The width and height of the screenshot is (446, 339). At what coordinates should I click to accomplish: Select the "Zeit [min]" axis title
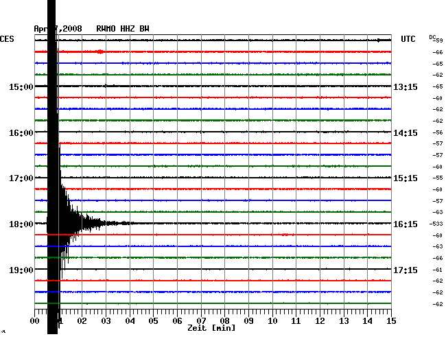click(x=211, y=328)
